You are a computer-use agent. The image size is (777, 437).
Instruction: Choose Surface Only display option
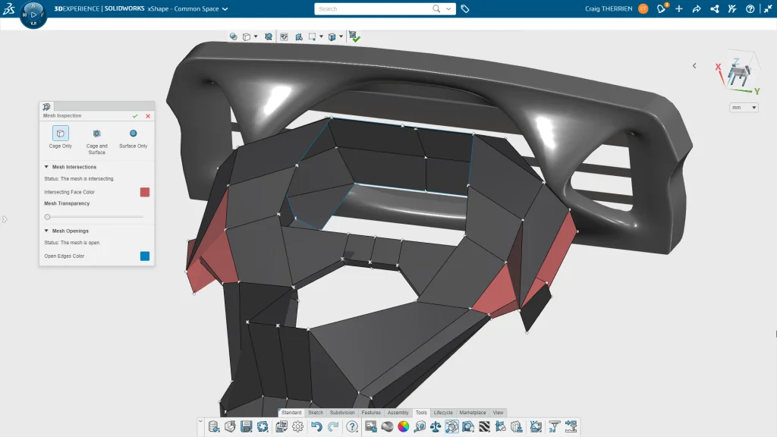click(x=133, y=134)
